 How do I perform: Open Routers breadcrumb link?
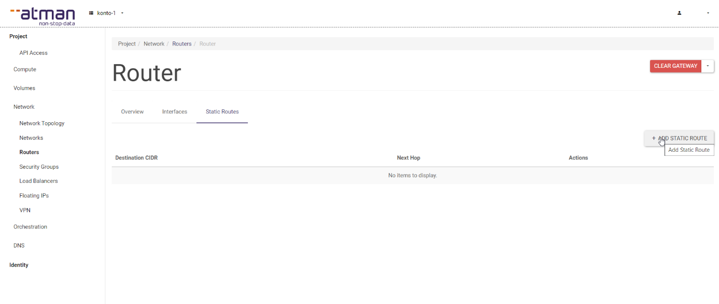(x=182, y=44)
